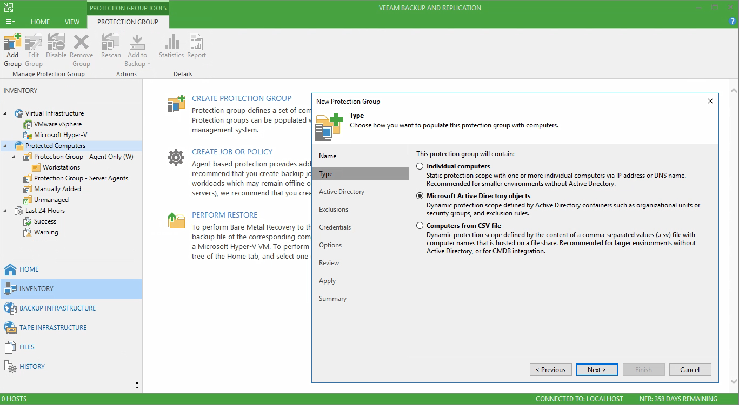
Task: Select the Individual computers radio option
Action: (420, 166)
